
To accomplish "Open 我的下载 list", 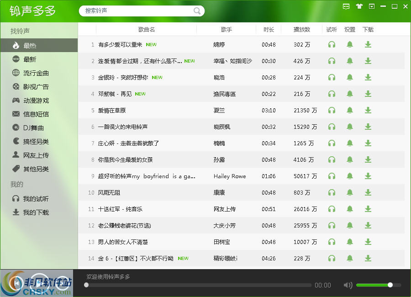I will (39, 212).
